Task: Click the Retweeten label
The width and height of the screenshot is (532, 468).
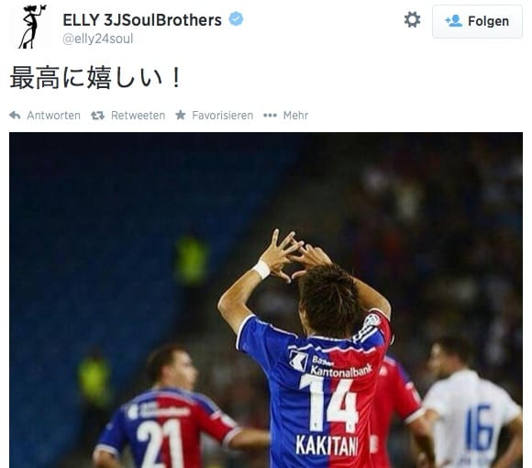Action: (x=139, y=116)
